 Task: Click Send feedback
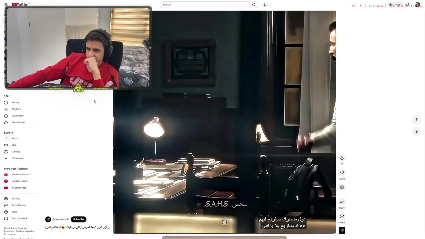tap(19, 218)
